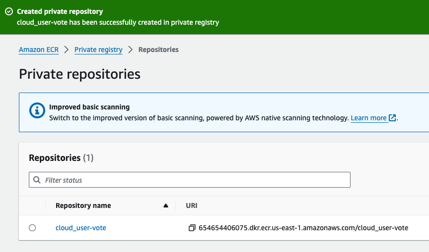Viewport: 429px width, 252px height.
Task: Select the cloud_user-vote radio button
Action: [x=32, y=228]
